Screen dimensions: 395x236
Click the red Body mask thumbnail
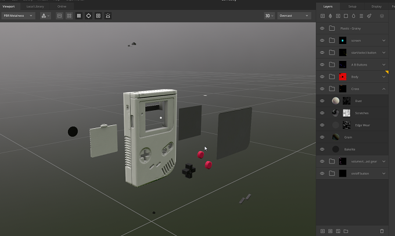tap(343, 77)
